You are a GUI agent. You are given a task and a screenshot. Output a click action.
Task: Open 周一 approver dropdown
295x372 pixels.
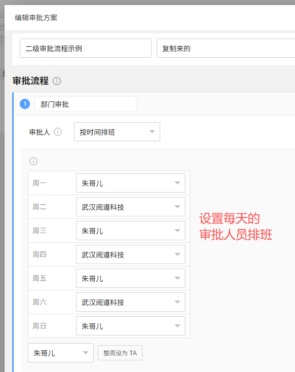click(x=131, y=183)
